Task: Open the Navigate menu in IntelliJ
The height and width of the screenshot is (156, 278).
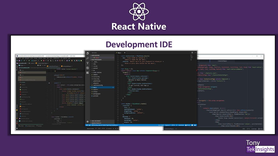Action: point(27,58)
